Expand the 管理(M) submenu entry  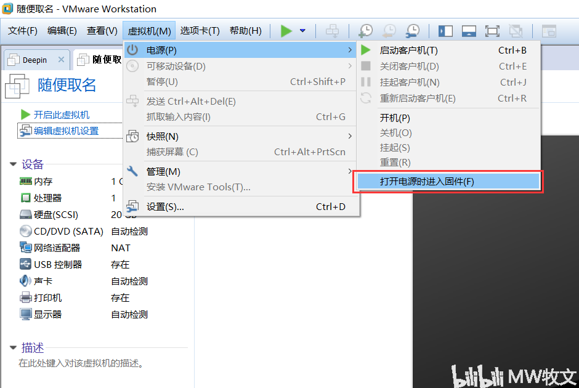[240, 171]
